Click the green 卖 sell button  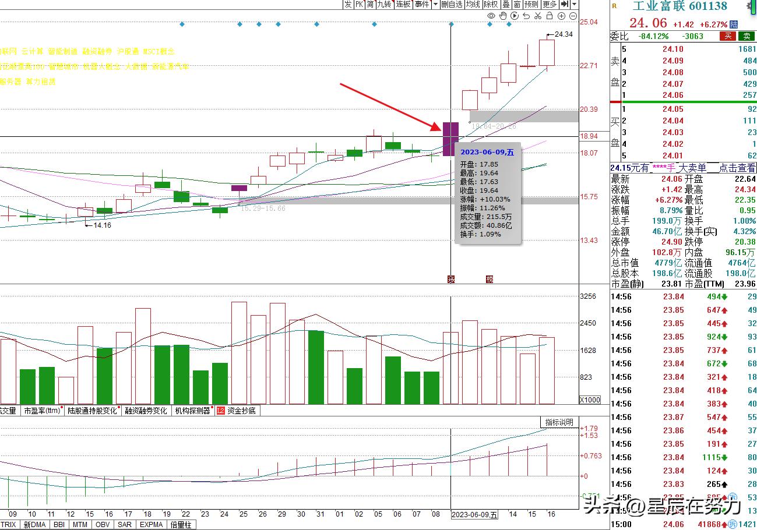coord(747,36)
